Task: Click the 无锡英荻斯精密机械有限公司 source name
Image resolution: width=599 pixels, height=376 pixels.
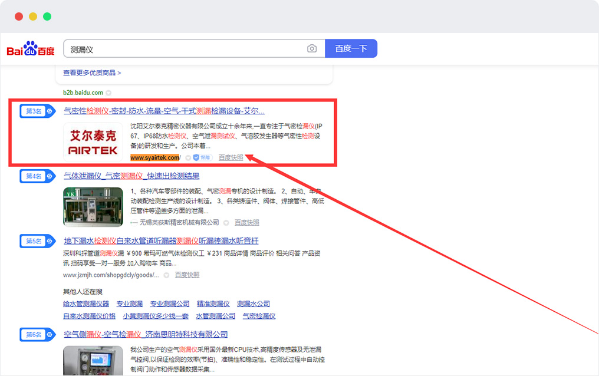Action: click(x=179, y=222)
